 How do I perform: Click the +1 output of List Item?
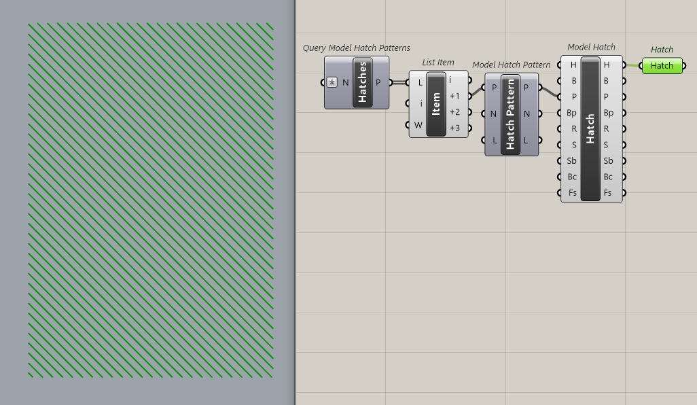click(x=454, y=96)
